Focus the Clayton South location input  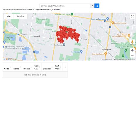click(x=65, y=6)
